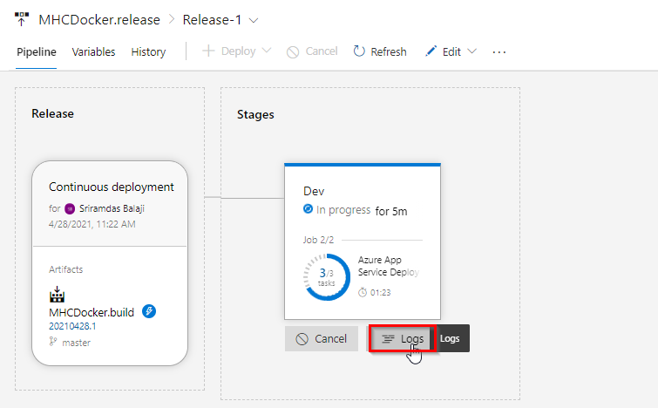658x408 pixels.
Task: Click the Artifacts label
Action: [x=66, y=269]
